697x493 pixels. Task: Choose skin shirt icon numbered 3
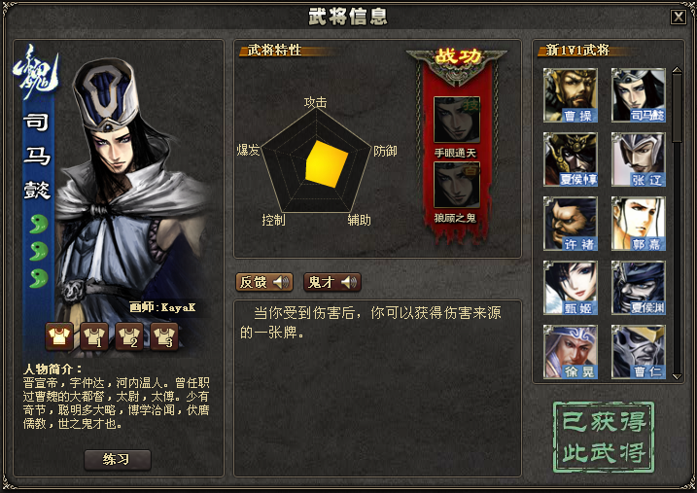164,336
